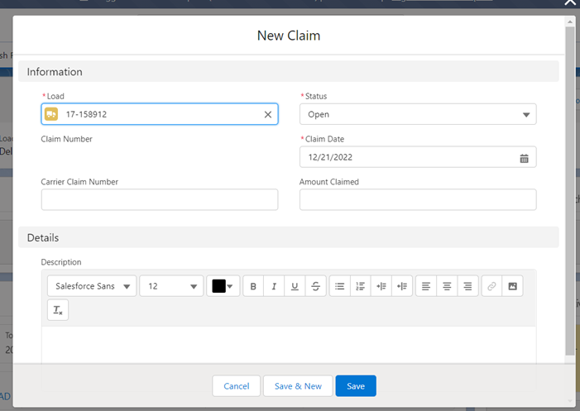Open the black text color picker
The image size is (580, 411).
point(223,286)
